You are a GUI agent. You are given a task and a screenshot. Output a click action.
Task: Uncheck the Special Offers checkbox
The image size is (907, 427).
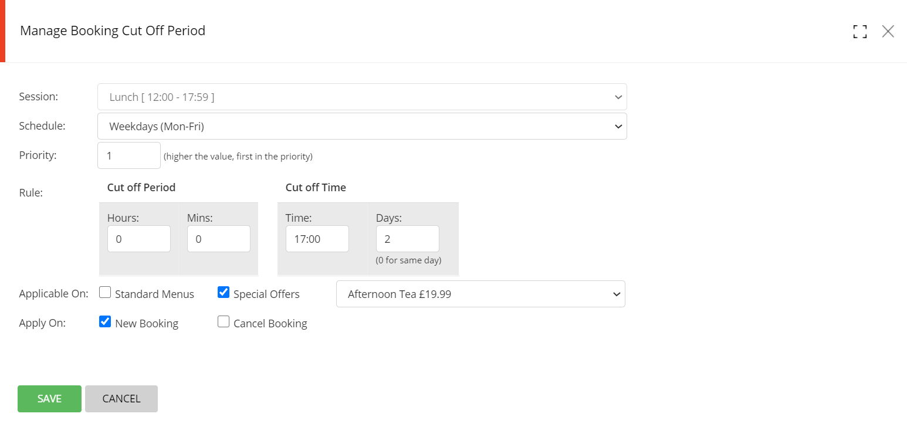224,292
